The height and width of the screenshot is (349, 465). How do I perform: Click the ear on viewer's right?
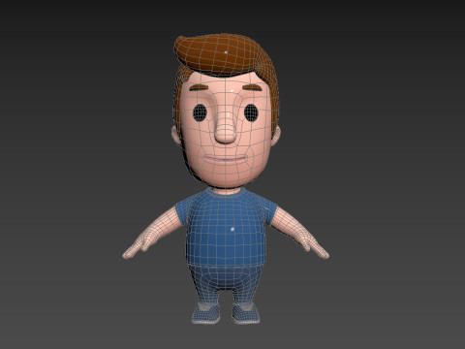point(276,136)
